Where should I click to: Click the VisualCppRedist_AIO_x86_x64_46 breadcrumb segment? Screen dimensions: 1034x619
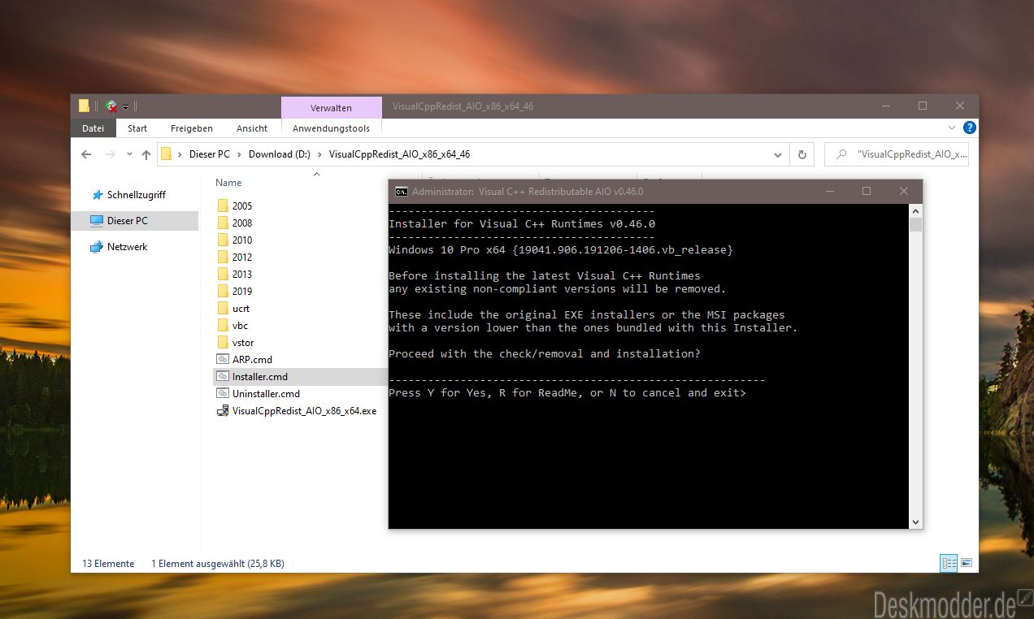[x=399, y=154]
